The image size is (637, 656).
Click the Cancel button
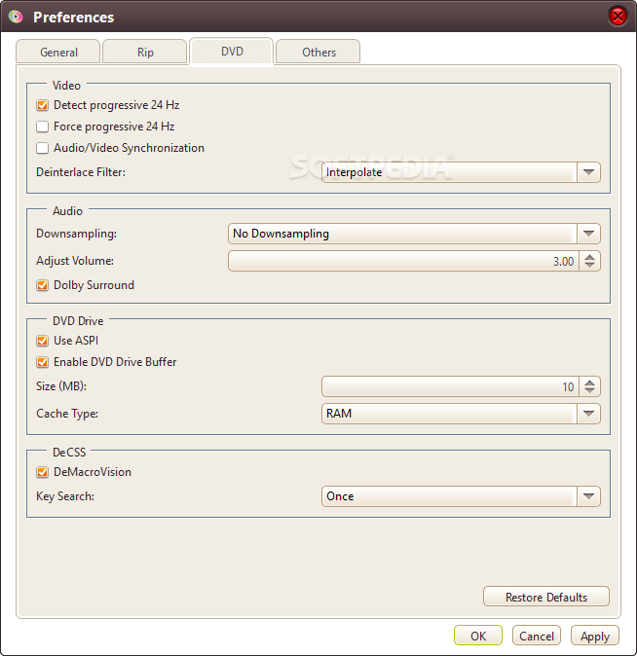(x=537, y=636)
